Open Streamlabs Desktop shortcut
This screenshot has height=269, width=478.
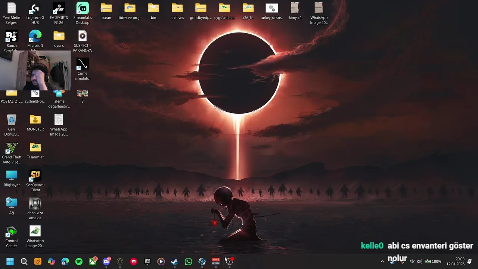[x=83, y=13]
